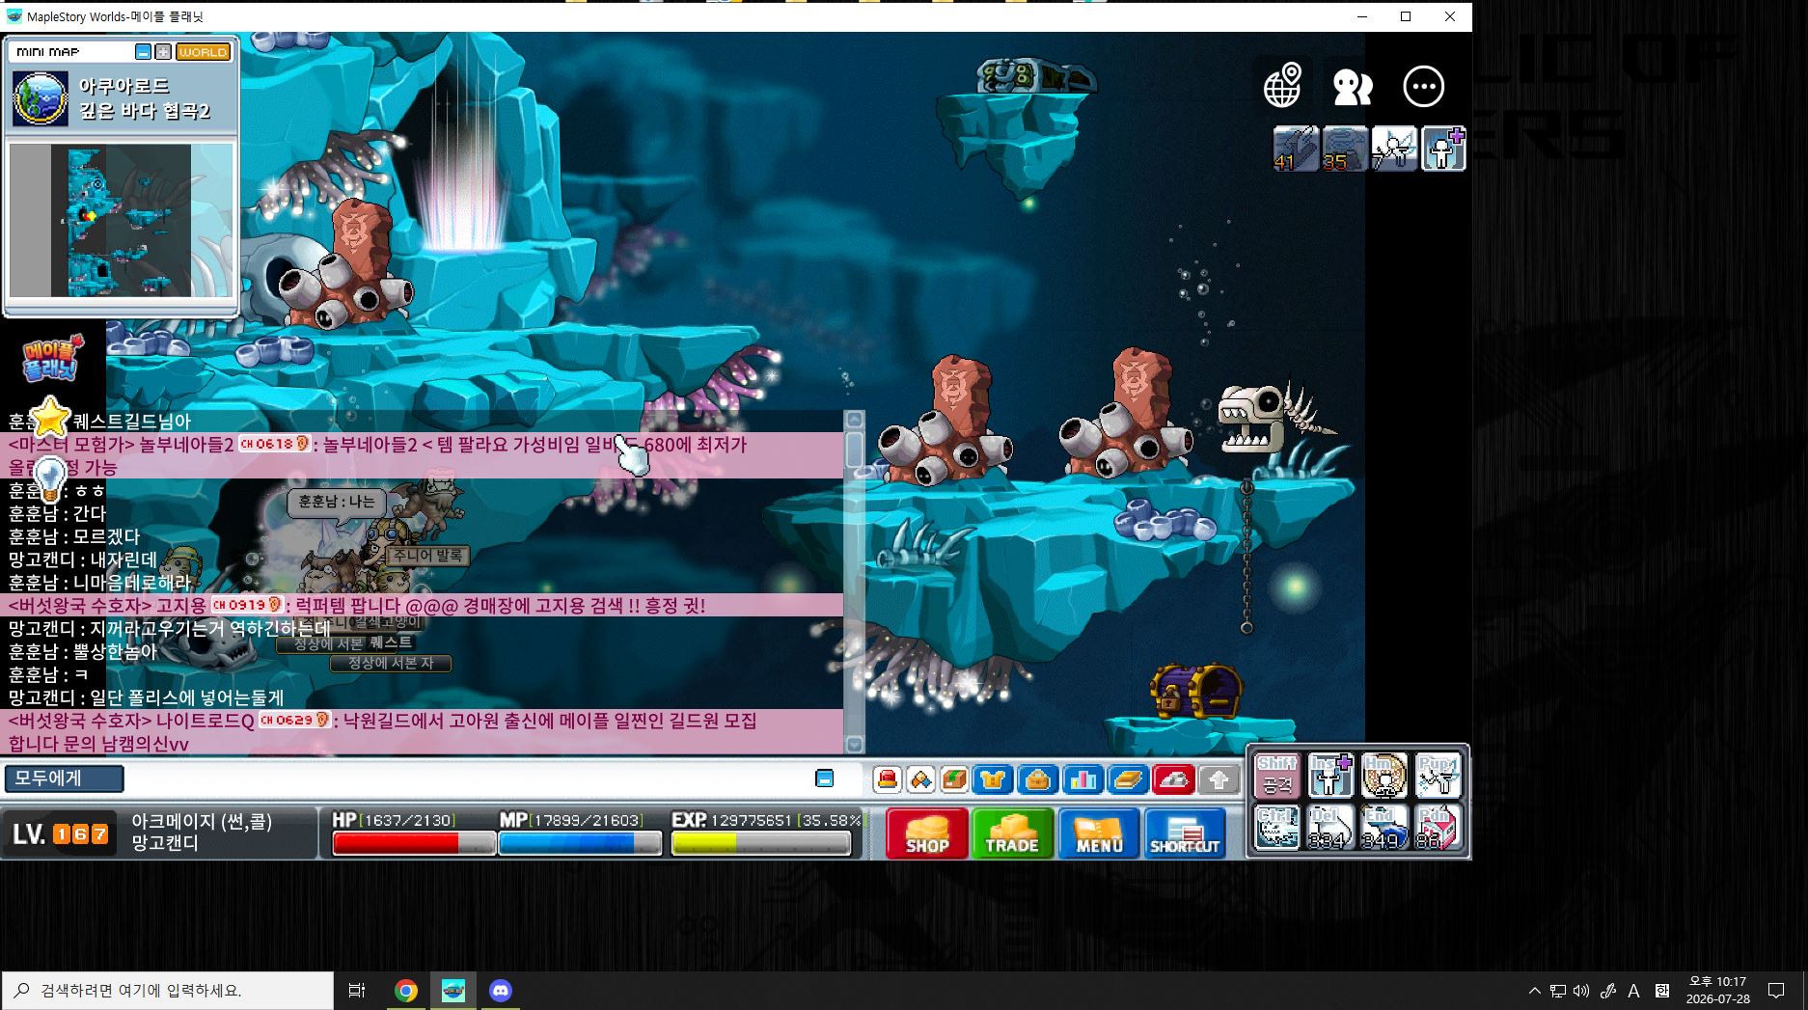Screen dimensions: 1808x1010
Task: Click the red siren report icon
Action: click(888, 779)
